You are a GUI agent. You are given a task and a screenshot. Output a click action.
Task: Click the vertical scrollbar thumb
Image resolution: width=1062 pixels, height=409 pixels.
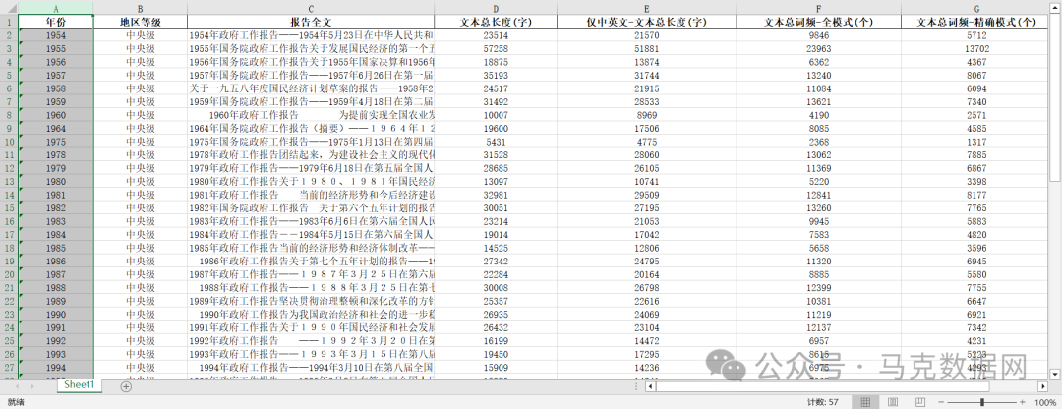(x=1054, y=96)
